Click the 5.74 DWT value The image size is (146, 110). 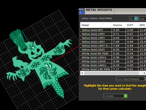[x=130, y=50]
